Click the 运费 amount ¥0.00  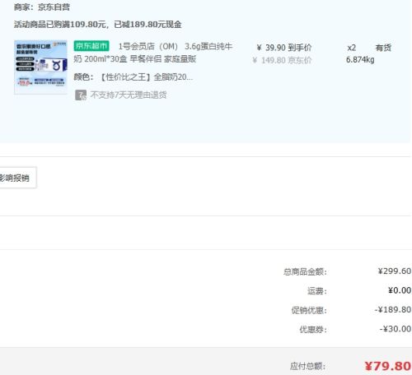point(400,290)
